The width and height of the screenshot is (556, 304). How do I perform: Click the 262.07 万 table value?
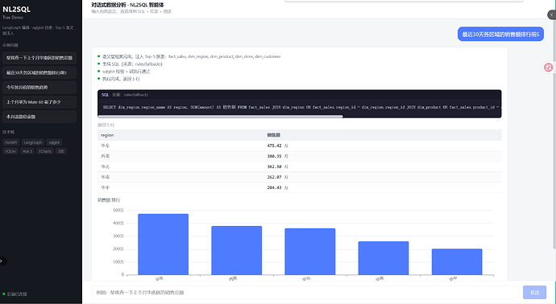(278, 177)
